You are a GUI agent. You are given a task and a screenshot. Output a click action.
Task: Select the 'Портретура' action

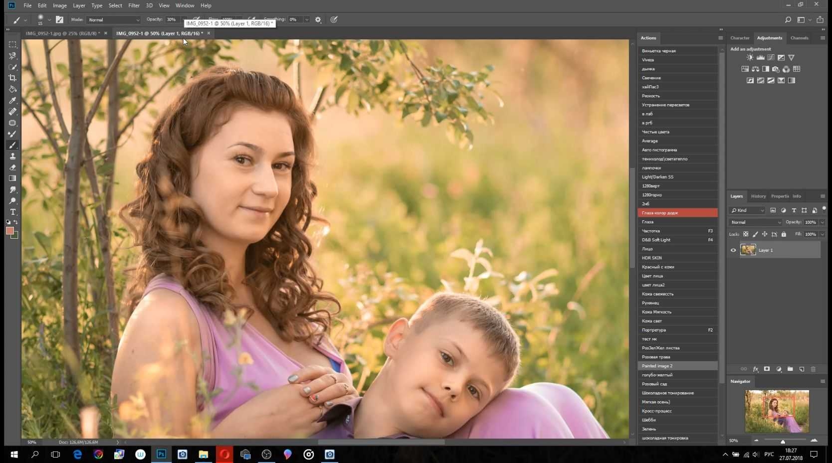[677, 330]
